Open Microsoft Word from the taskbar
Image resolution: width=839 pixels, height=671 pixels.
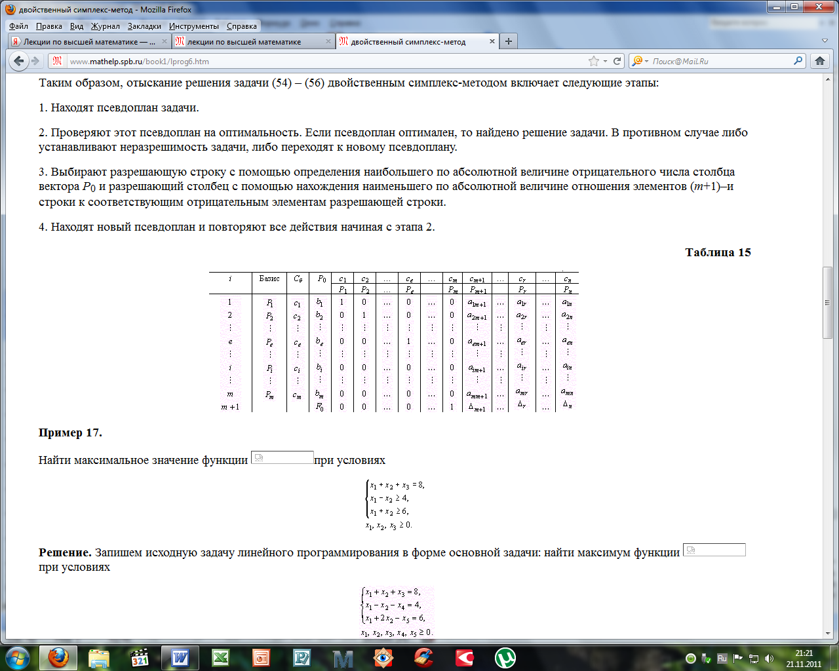(x=180, y=657)
